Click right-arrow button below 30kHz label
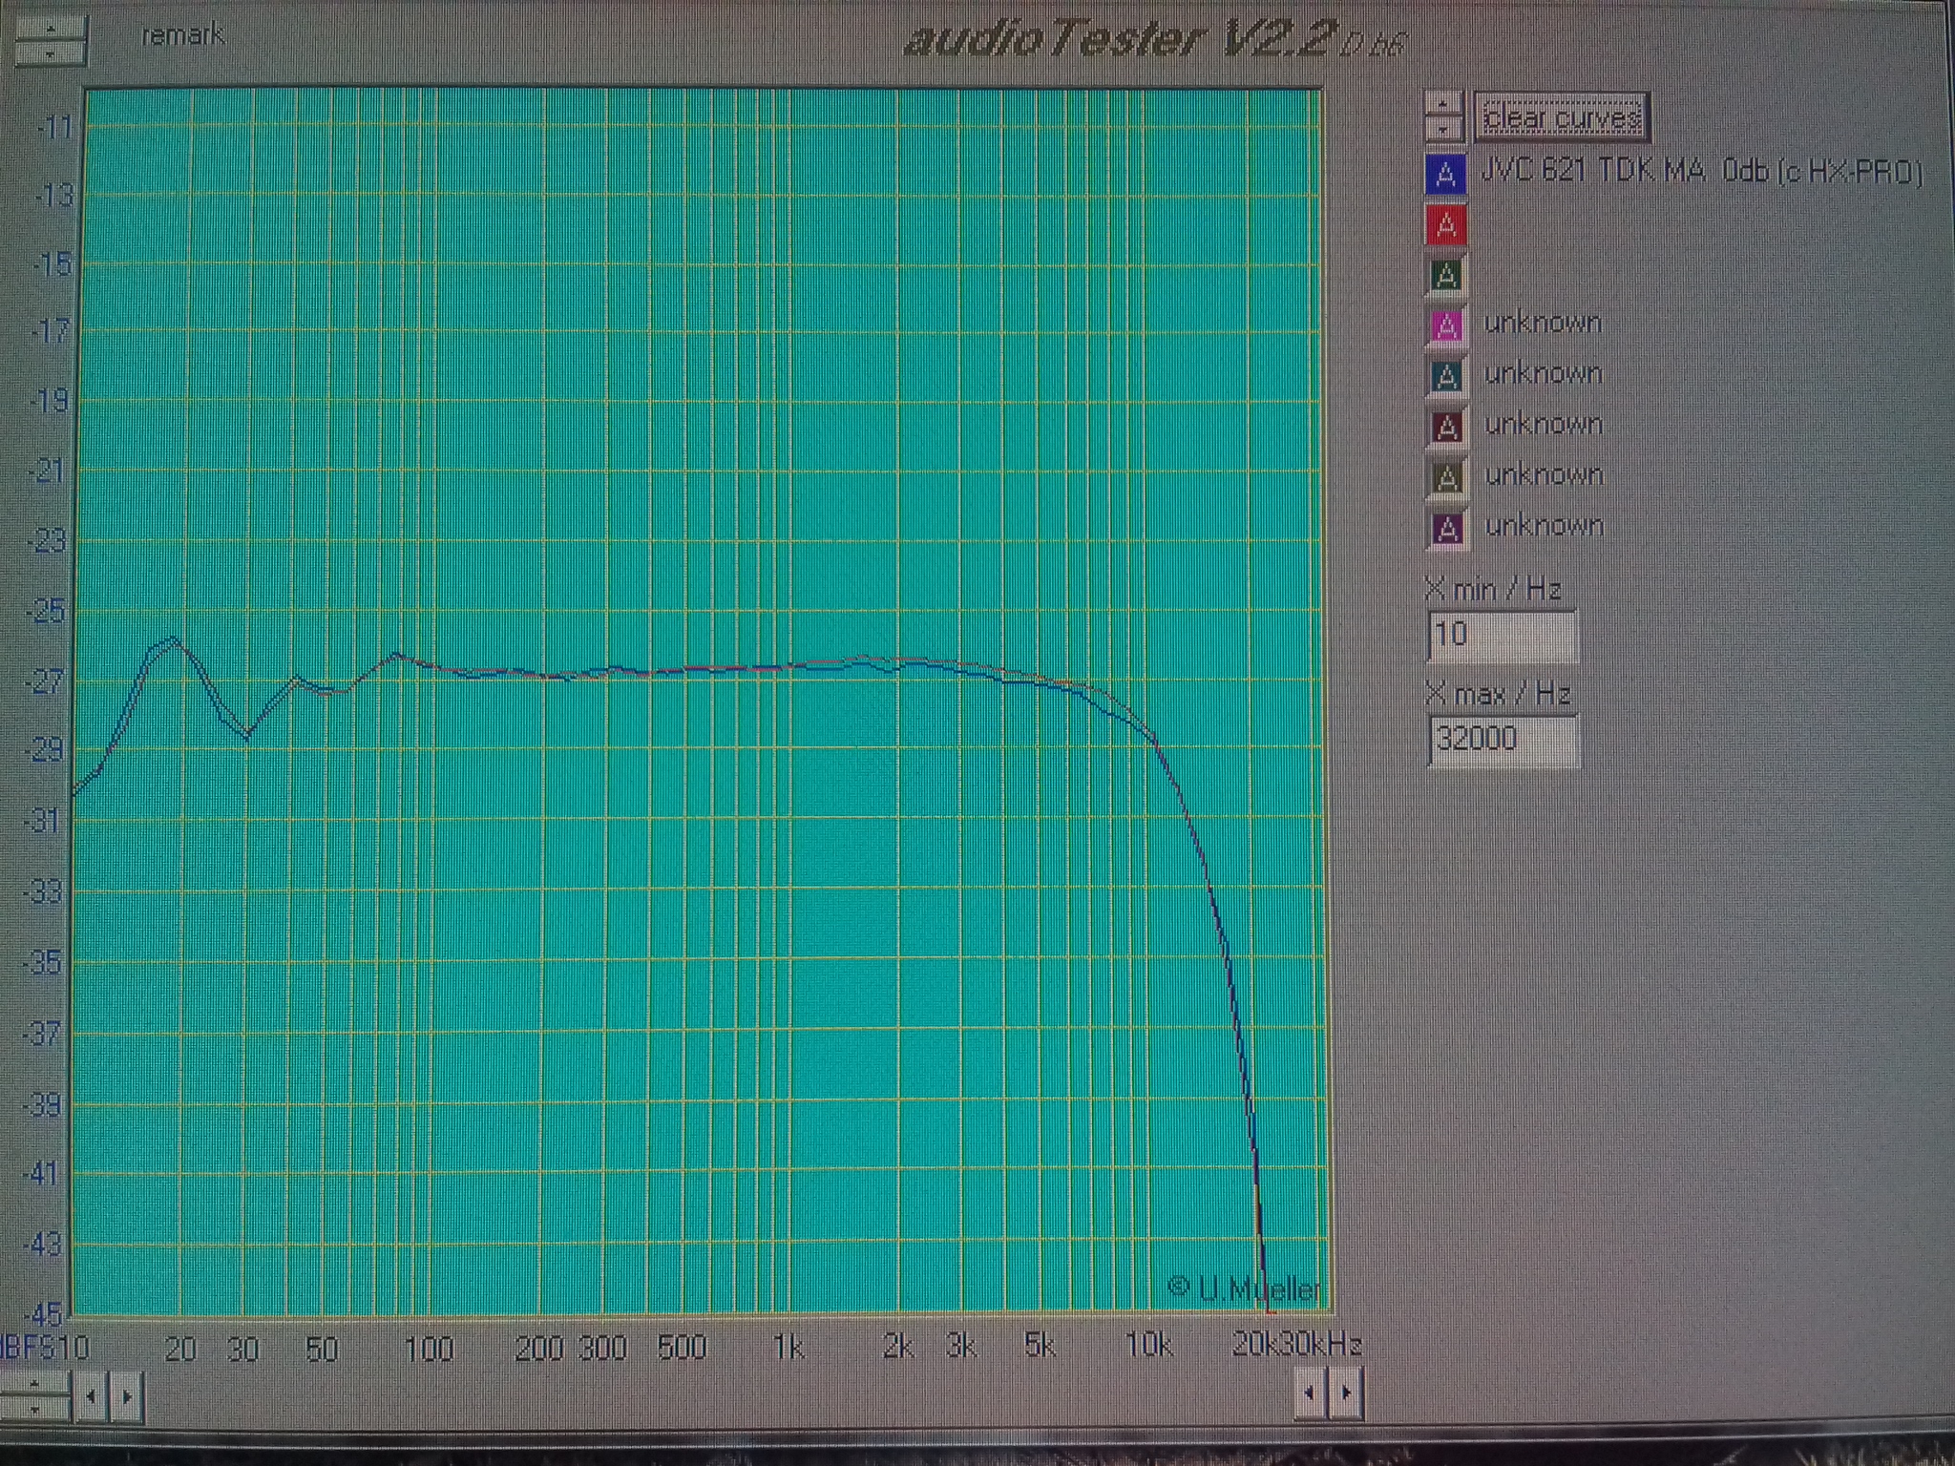Screen dimensions: 1955x1466 tap(1346, 1393)
